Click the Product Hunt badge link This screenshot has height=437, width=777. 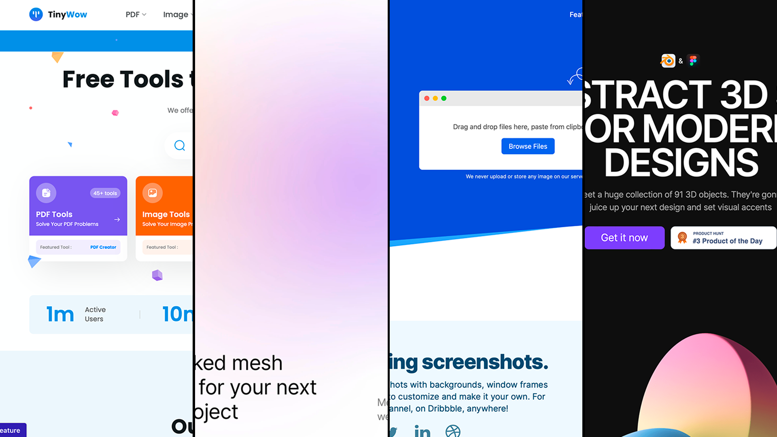click(x=724, y=238)
